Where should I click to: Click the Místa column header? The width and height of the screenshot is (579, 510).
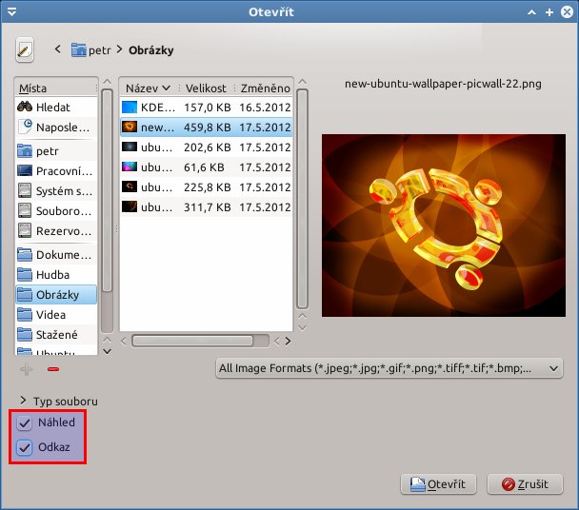pos(56,88)
